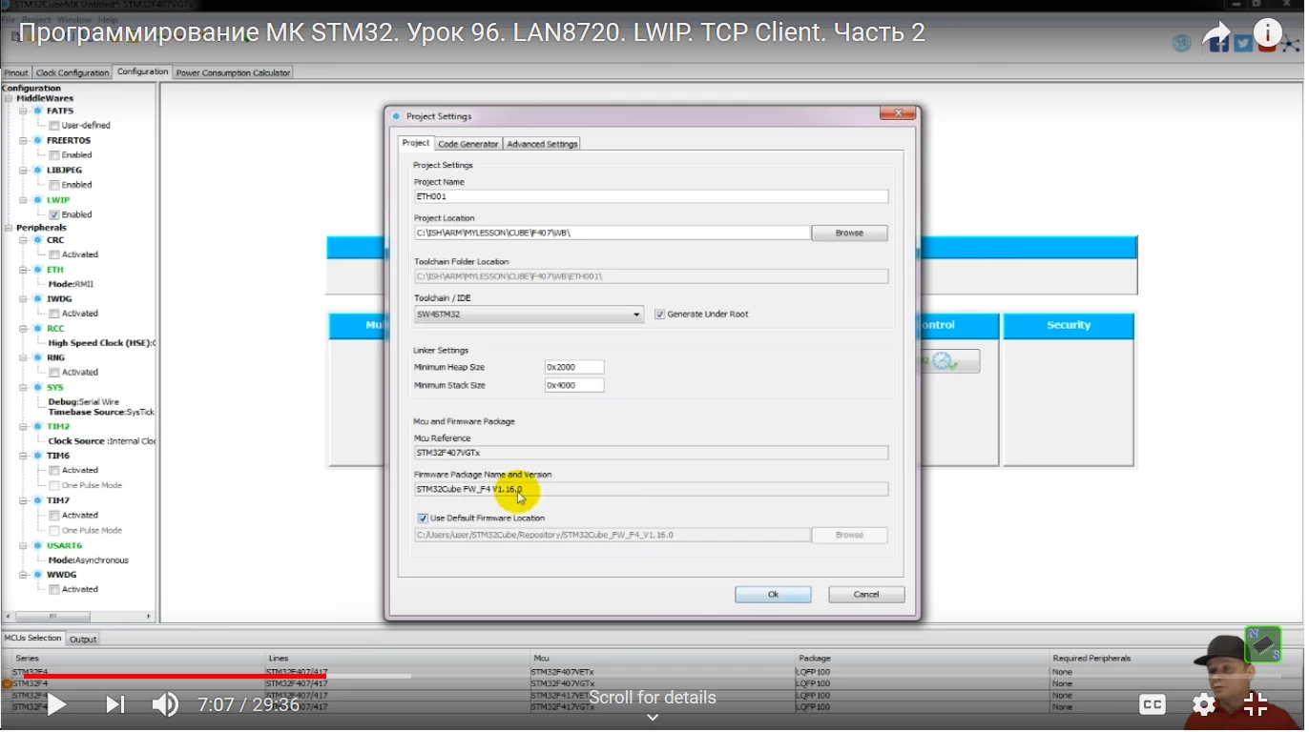Browse for the Project Location

click(x=849, y=234)
